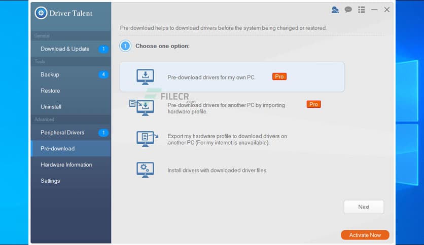Go to the Backup section
Screen dimensions: 424x245
click(71, 74)
